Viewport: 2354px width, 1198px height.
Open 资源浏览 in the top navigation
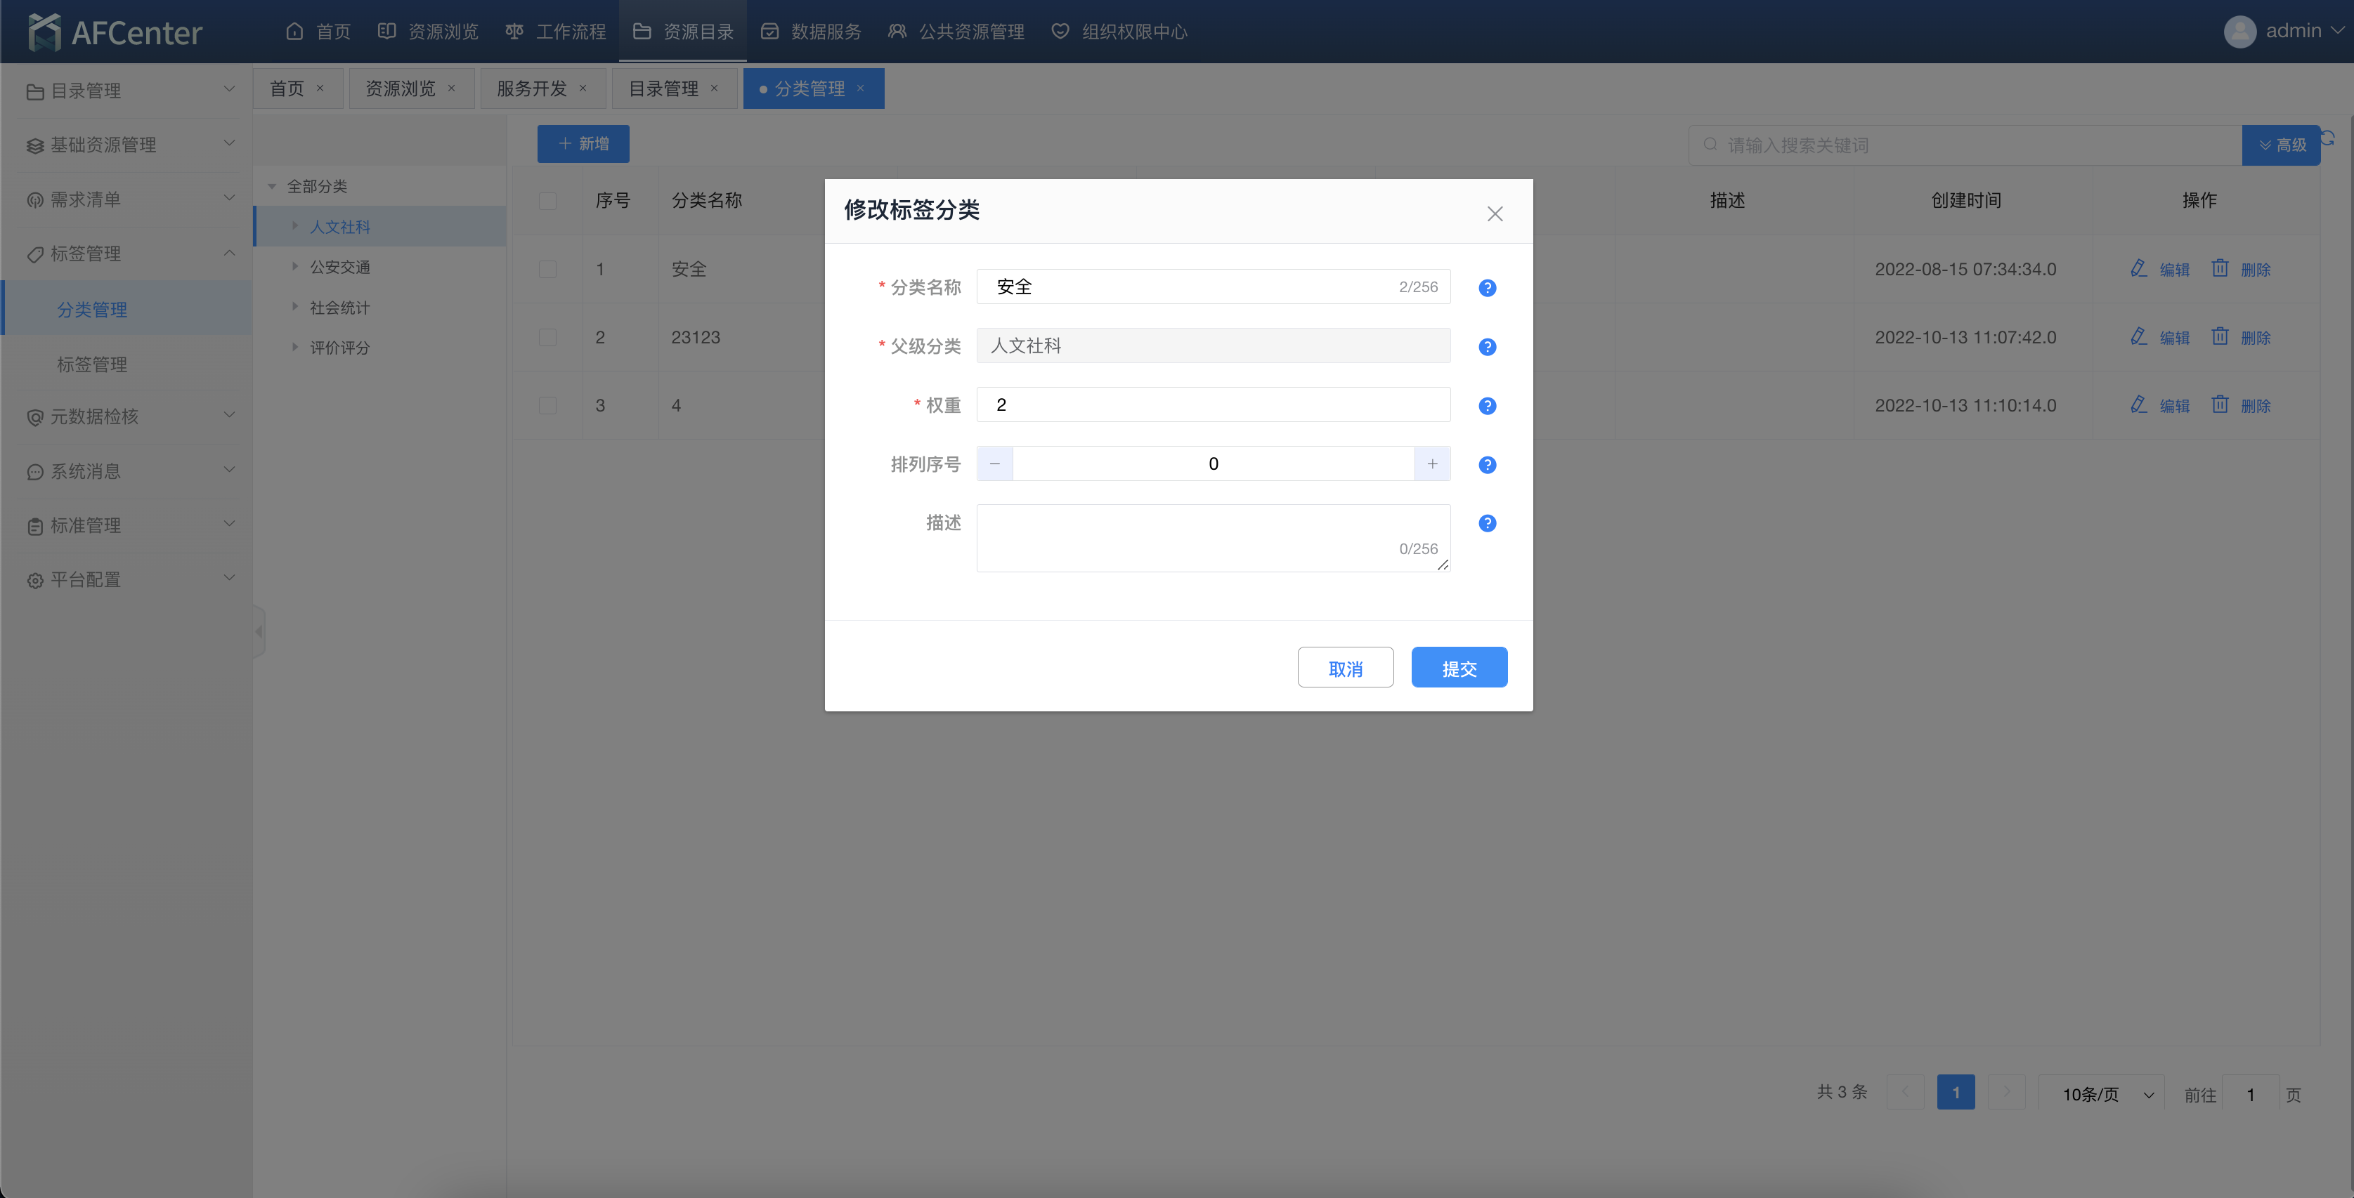pyautogui.click(x=428, y=32)
